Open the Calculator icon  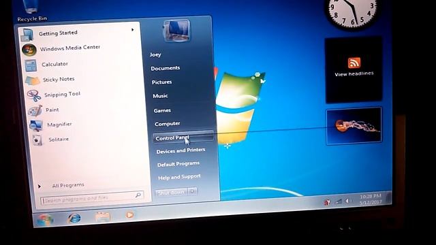[31, 65]
